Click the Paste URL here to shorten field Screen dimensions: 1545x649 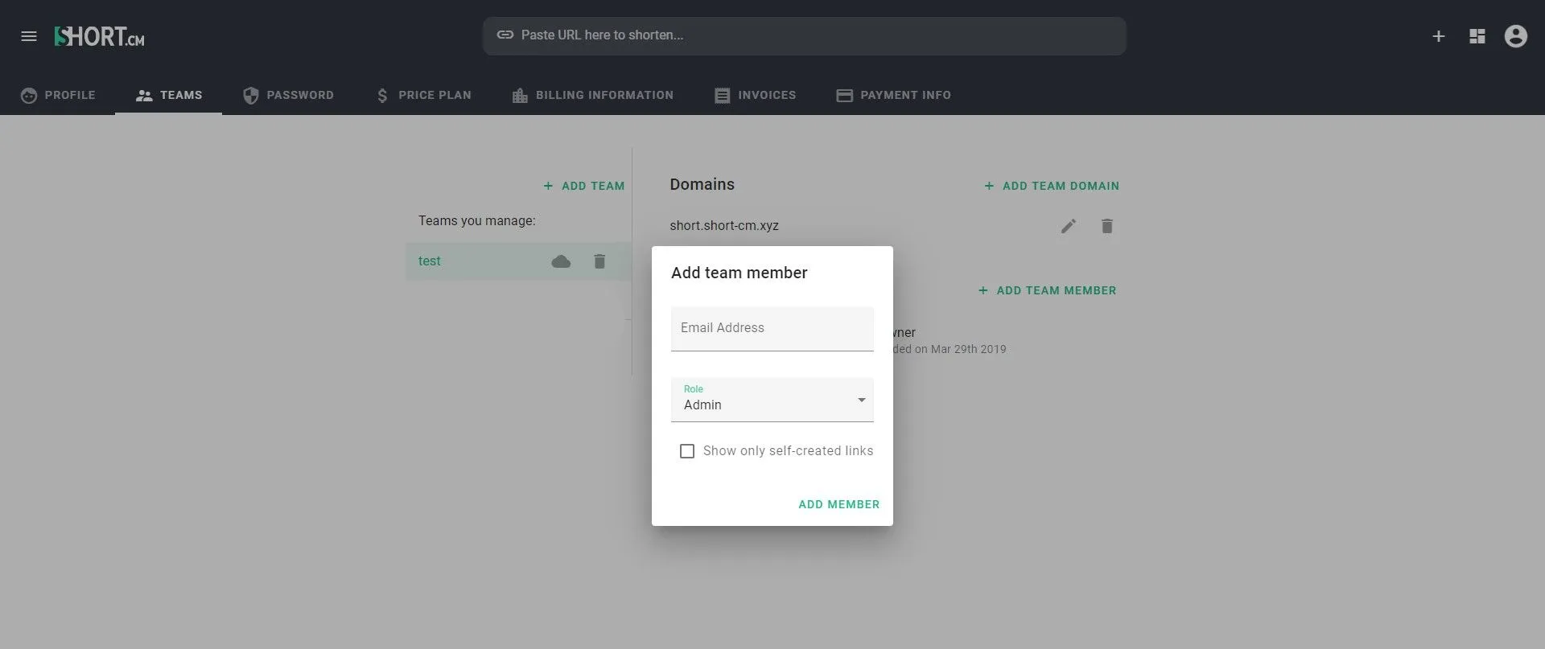click(805, 35)
